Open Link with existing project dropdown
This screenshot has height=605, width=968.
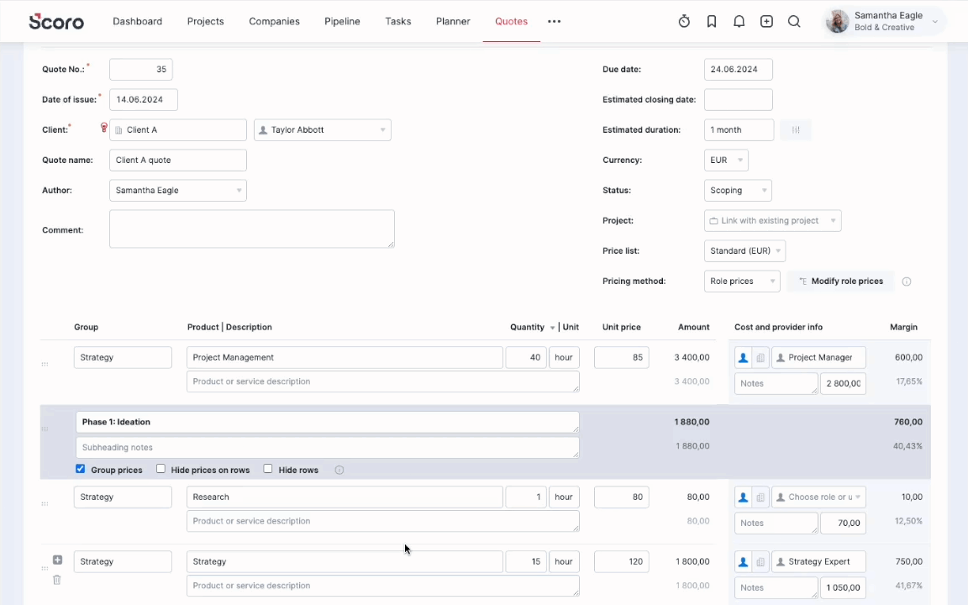(772, 220)
